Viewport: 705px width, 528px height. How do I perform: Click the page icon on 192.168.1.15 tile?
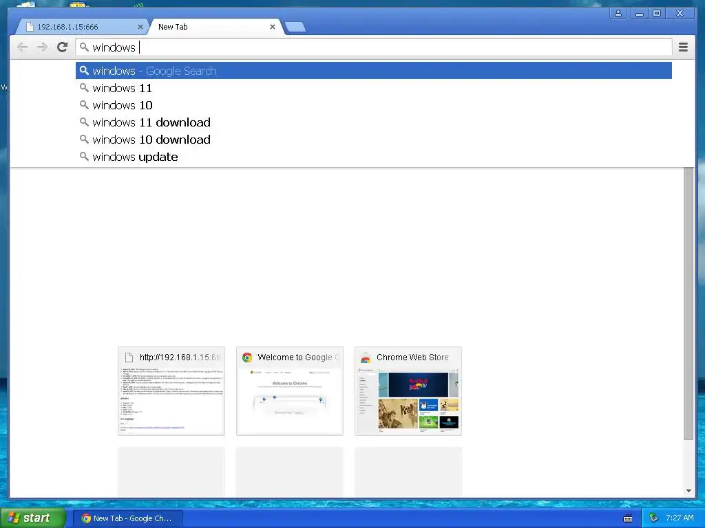pyautogui.click(x=129, y=357)
